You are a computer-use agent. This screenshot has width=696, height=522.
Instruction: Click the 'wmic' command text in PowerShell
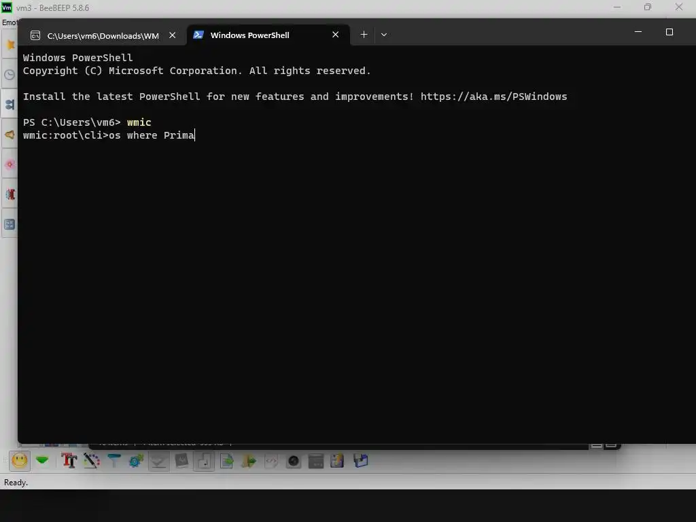(x=139, y=122)
